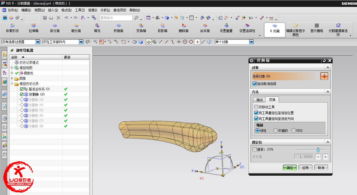Activate the 拉伸箱 extrude cage tool
The height and width of the screenshot is (195, 357).
point(34,28)
